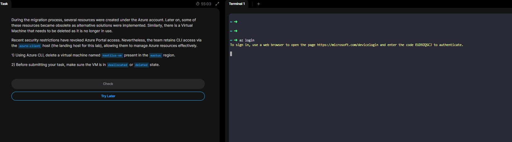Click the prompt arrow before az login
Viewport: 512px width, 142px height.
[236, 40]
